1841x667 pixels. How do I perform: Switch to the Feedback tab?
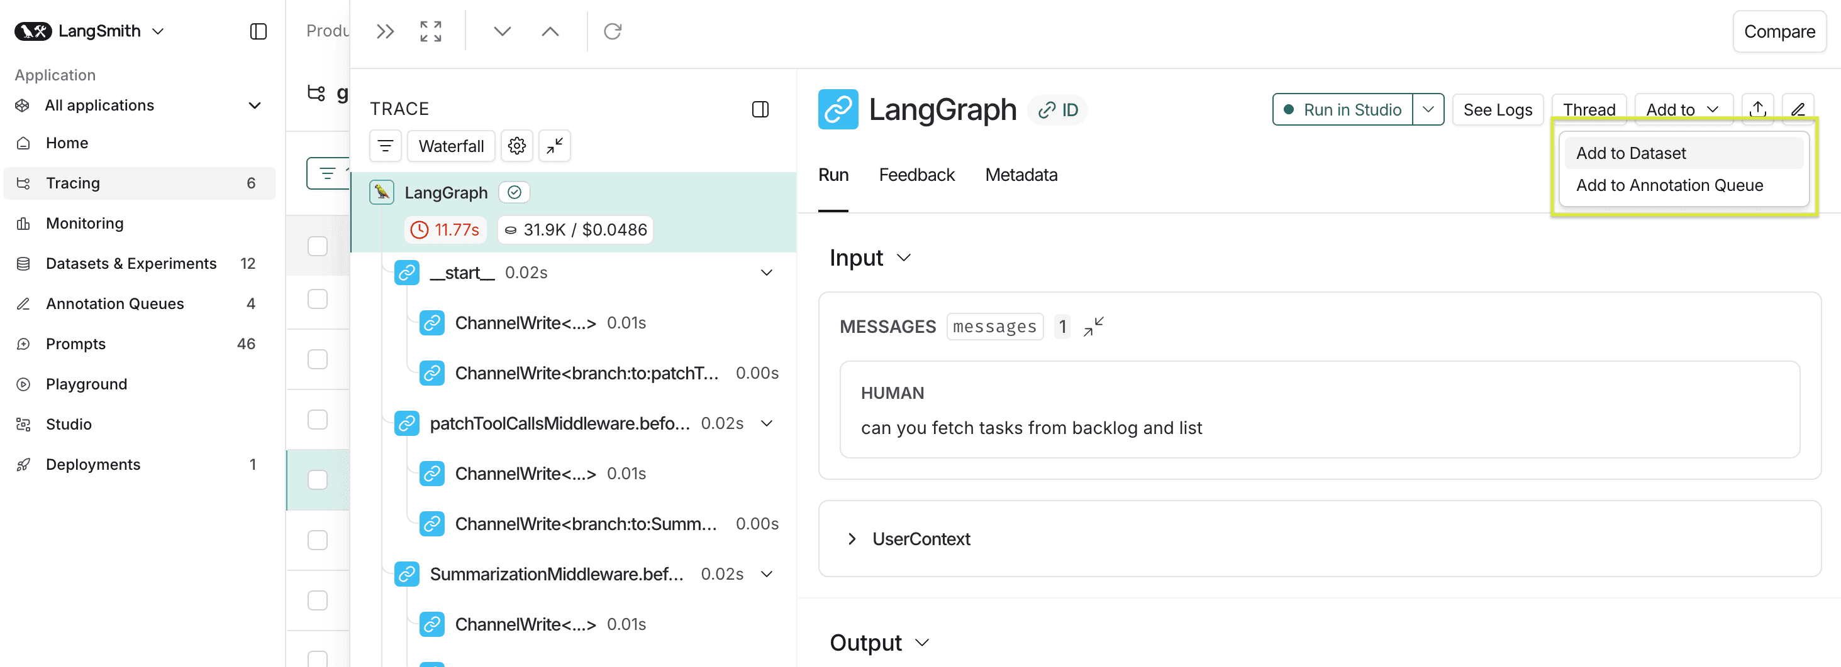(917, 174)
